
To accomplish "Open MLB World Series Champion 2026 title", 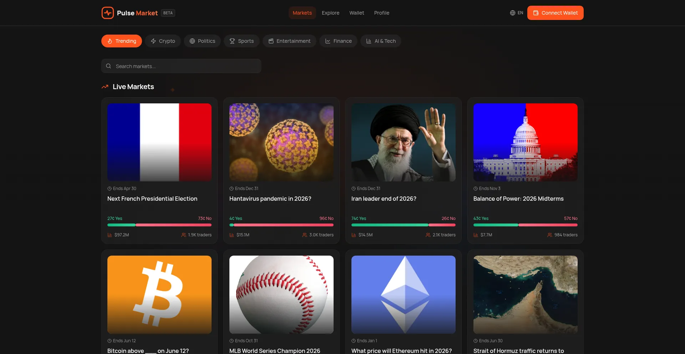I will point(275,350).
